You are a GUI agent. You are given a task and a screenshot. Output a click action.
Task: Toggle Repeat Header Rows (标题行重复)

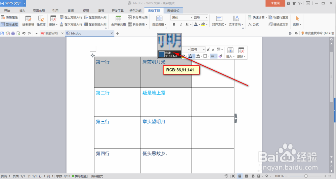[278, 17]
